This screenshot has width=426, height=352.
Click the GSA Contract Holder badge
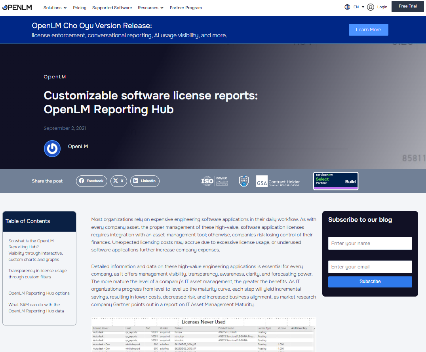[278, 181]
